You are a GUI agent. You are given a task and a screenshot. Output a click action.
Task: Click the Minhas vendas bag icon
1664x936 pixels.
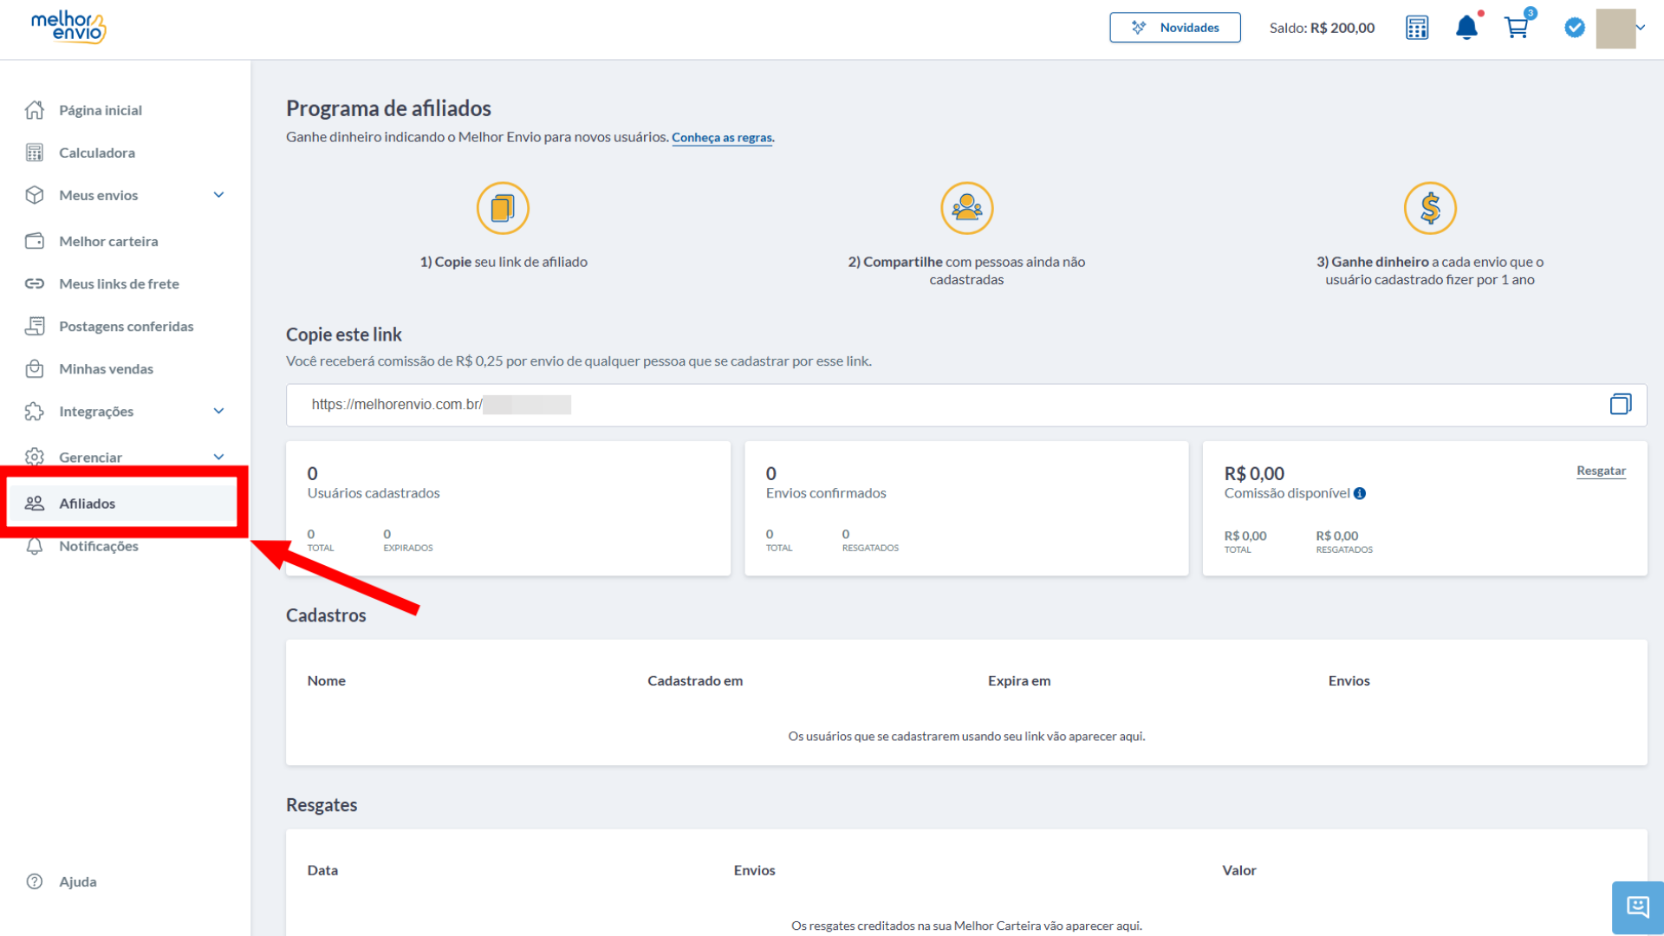click(x=35, y=368)
